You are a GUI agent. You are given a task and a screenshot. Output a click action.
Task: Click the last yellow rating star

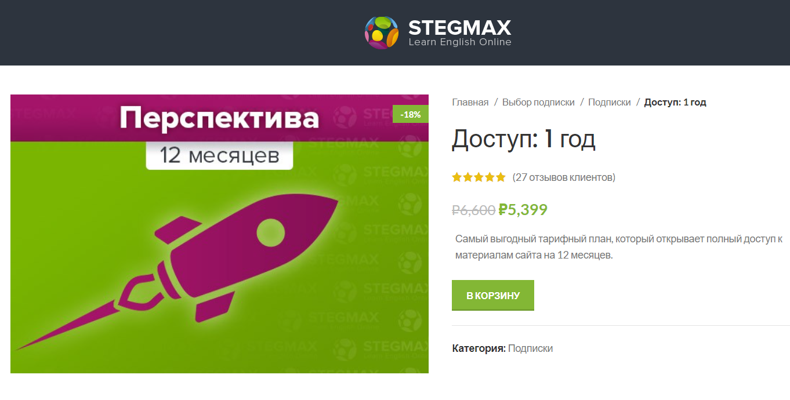[501, 177]
